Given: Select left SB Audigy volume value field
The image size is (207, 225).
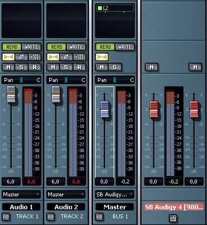Looking at the screenshot, I should [x=154, y=182].
